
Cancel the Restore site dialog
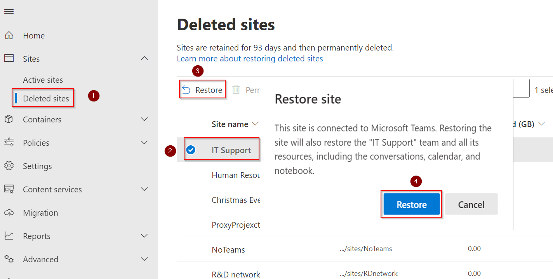(471, 204)
